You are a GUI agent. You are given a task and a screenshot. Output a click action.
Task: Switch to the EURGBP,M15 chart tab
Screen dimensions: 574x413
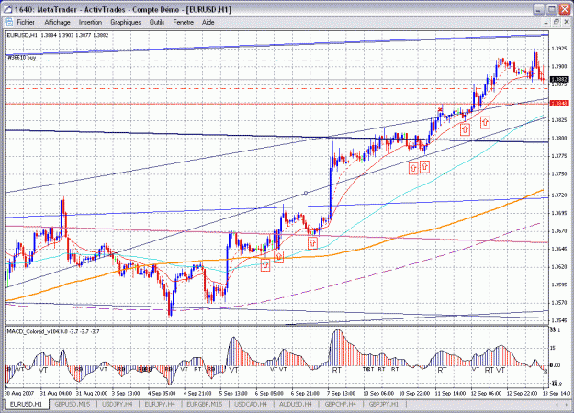[x=204, y=404]
